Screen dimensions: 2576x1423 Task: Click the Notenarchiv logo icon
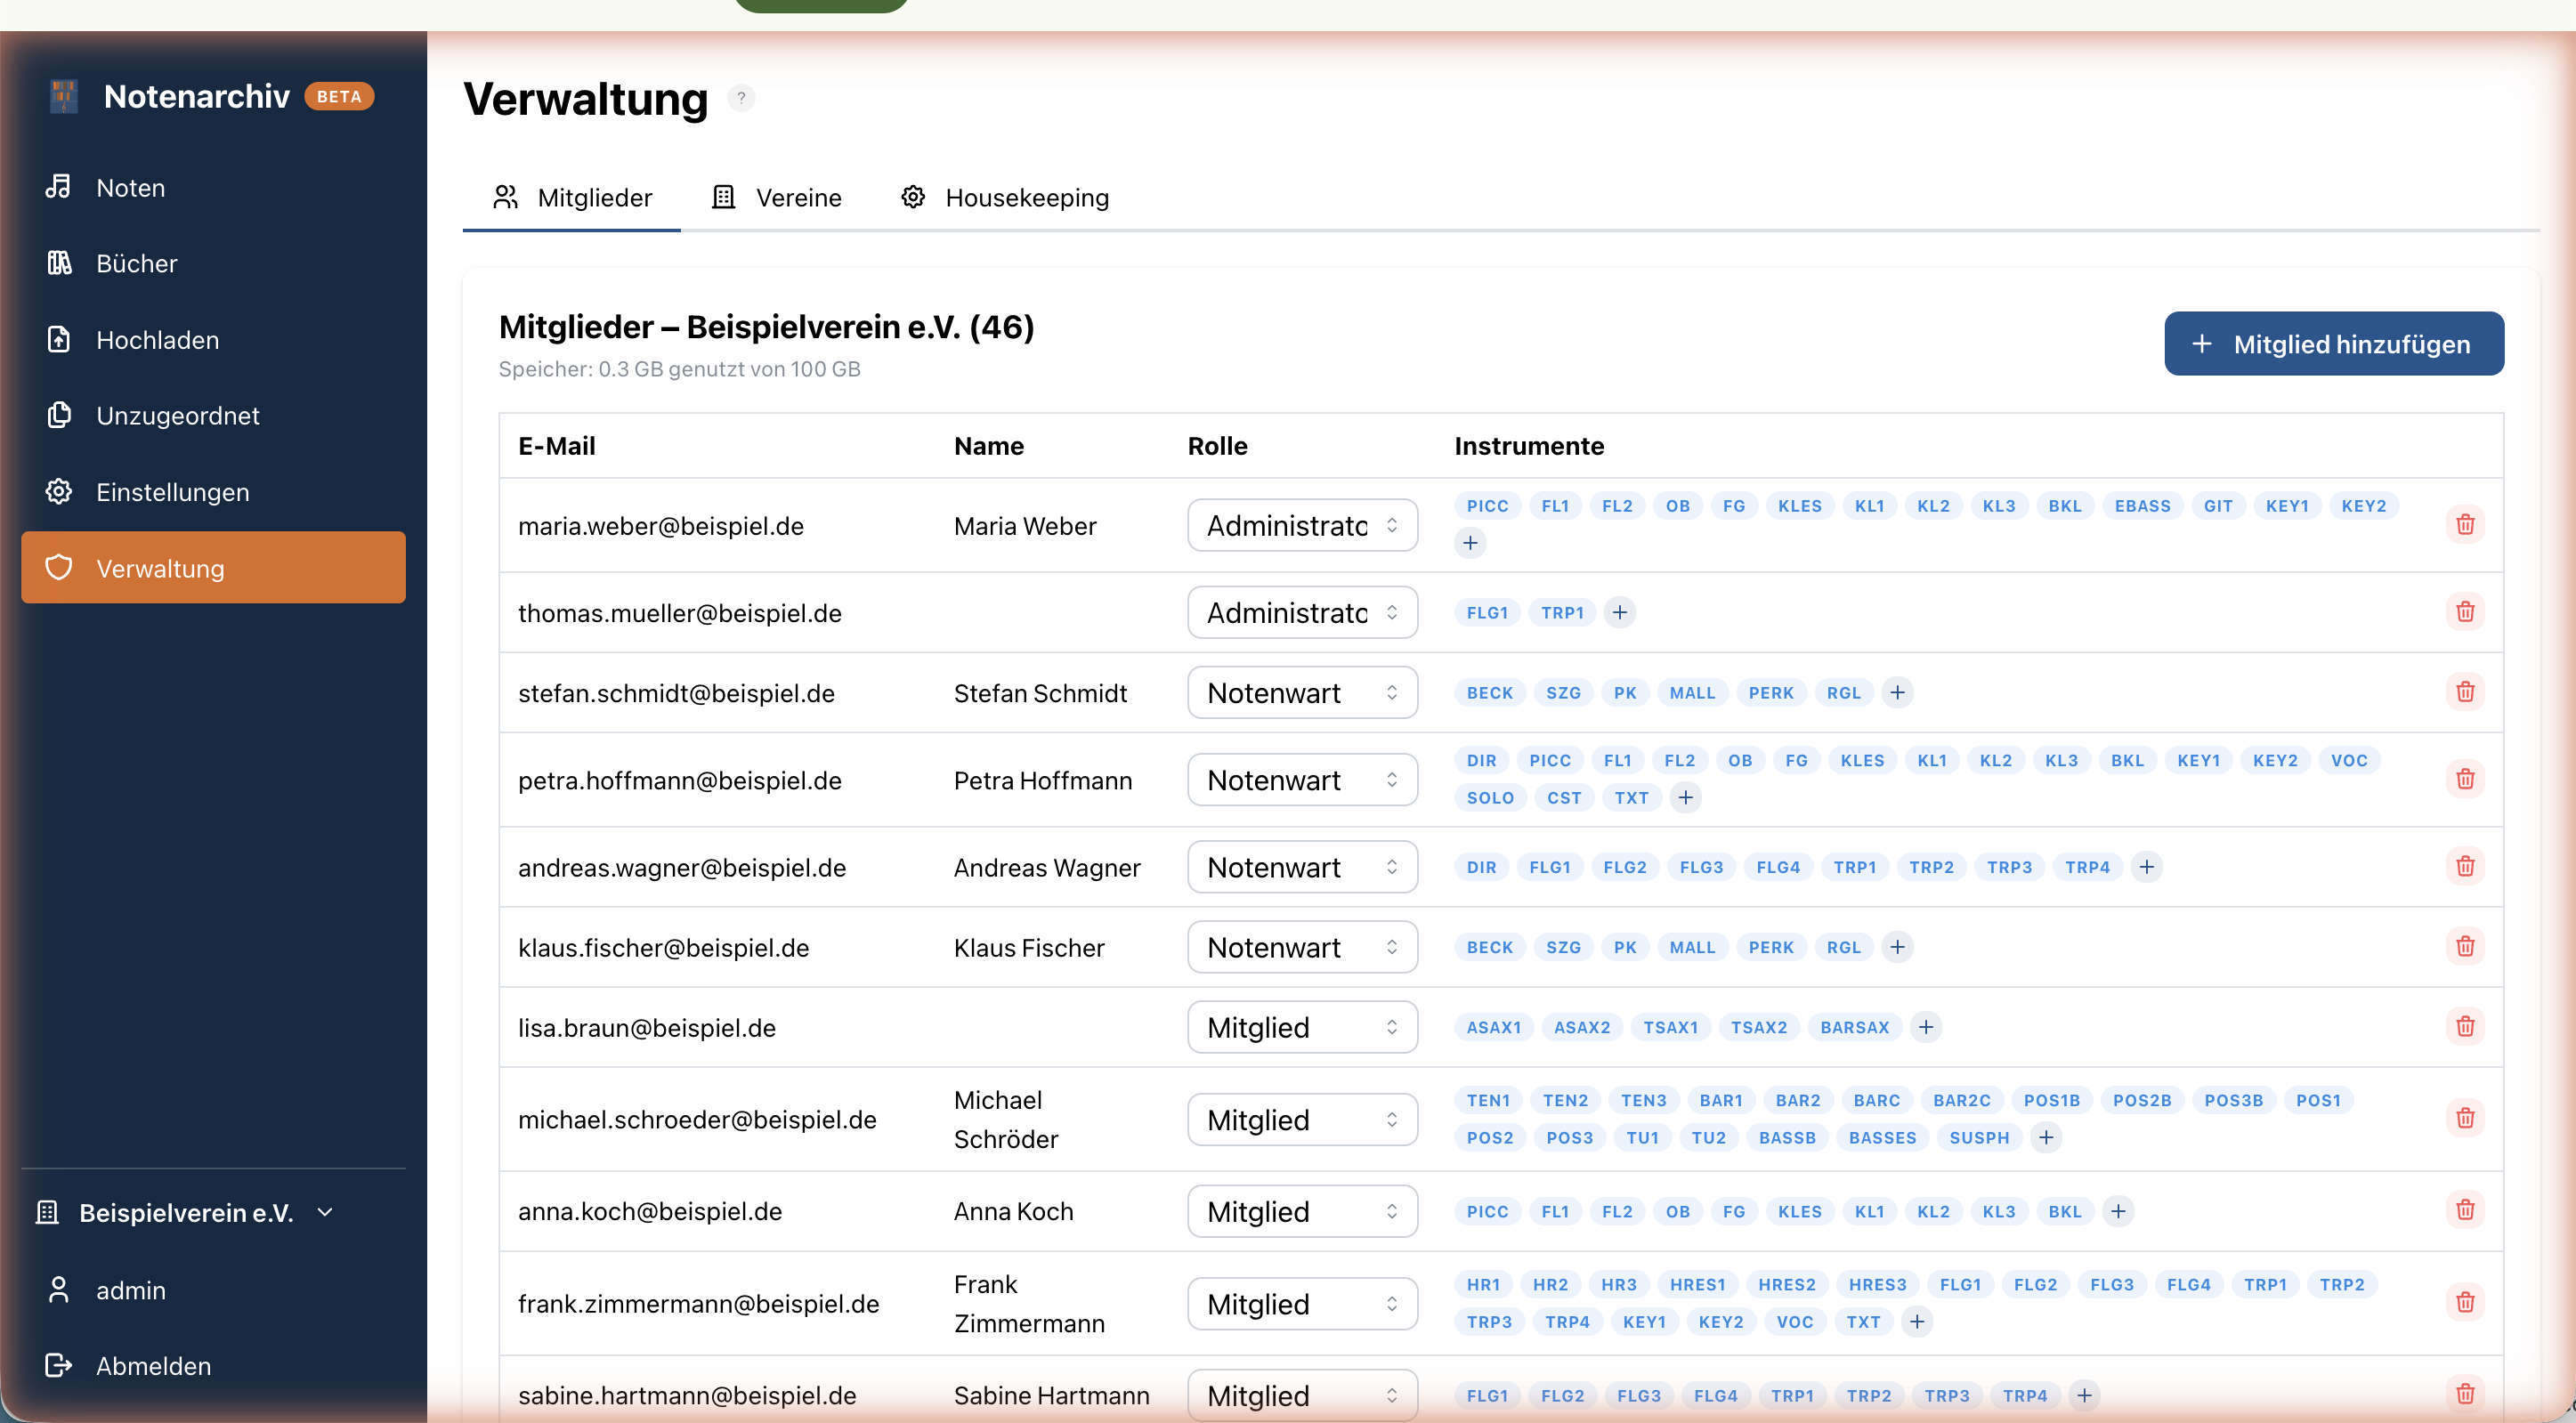click(x=63, y=95)
